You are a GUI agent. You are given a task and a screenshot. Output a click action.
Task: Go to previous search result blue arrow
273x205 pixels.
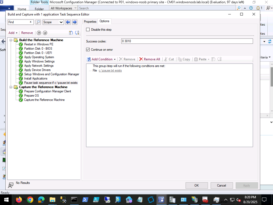click(68, 22)
